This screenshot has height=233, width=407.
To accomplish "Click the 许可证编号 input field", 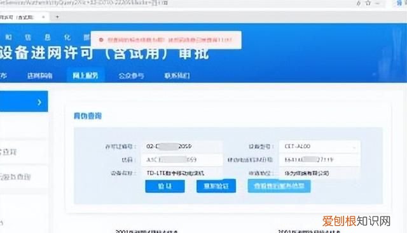I will (x=182, y=147).
